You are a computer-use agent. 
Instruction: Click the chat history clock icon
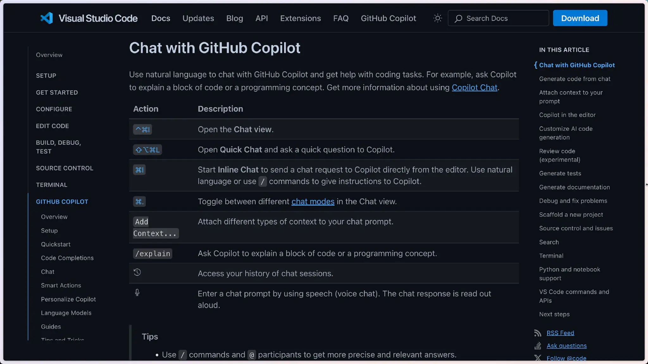click(137, 272)
